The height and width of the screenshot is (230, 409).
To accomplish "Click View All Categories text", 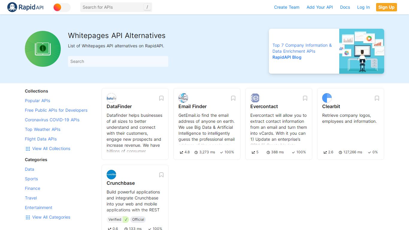I will pyautogui.click(x=51, y=217).
